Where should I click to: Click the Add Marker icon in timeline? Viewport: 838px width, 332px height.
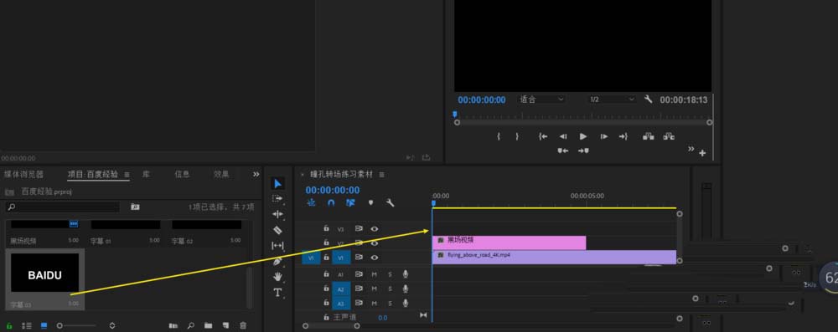coord(371,203)
